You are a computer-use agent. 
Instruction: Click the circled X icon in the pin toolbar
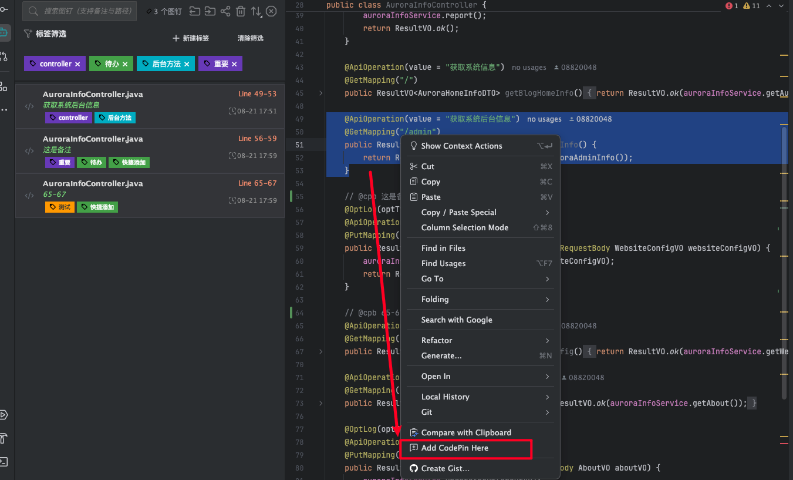[x=271, y=11]
